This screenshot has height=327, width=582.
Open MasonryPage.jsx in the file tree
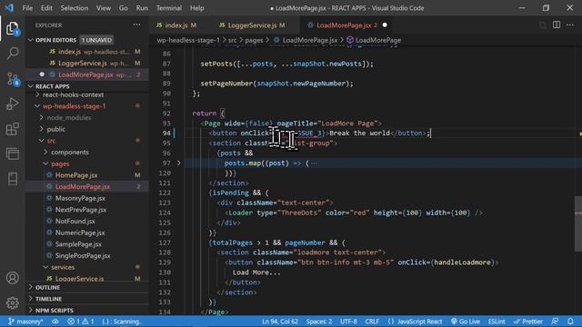80,198
